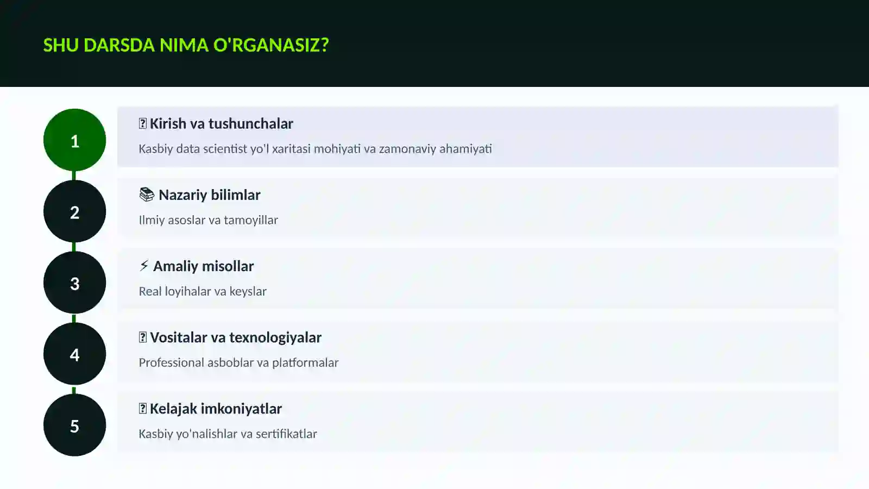Select the Amaliy misollar heading
The width and height of the screenshot is (869, 489).
pyautogui.click(x=203, y=266)
